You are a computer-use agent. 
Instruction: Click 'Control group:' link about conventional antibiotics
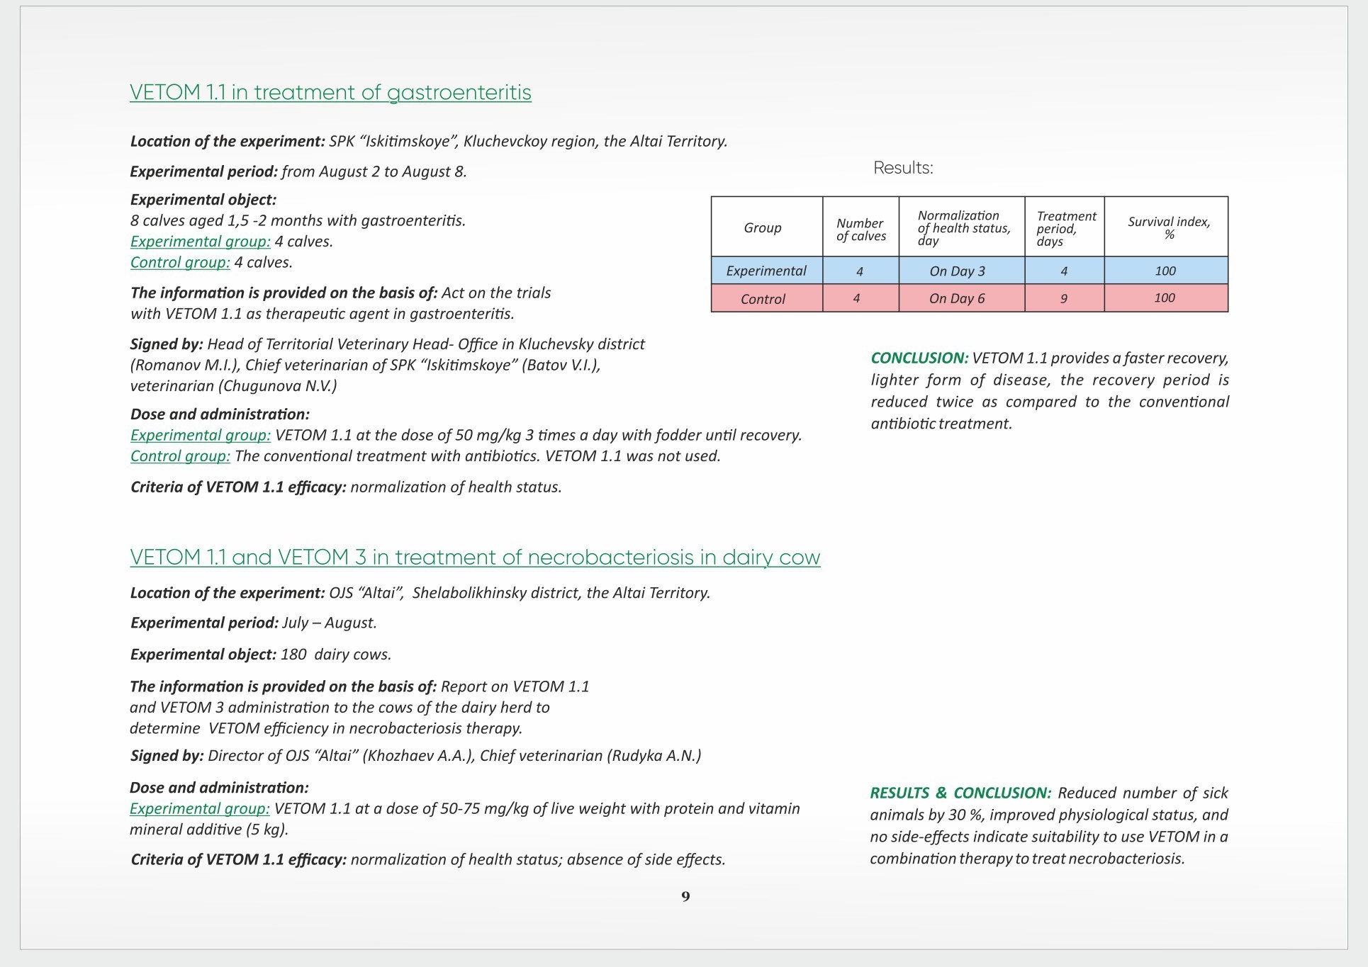180,456
